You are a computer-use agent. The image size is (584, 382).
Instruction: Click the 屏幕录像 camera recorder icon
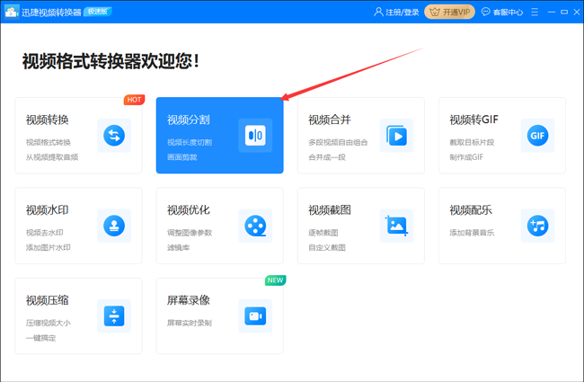[x=255, y=315]
